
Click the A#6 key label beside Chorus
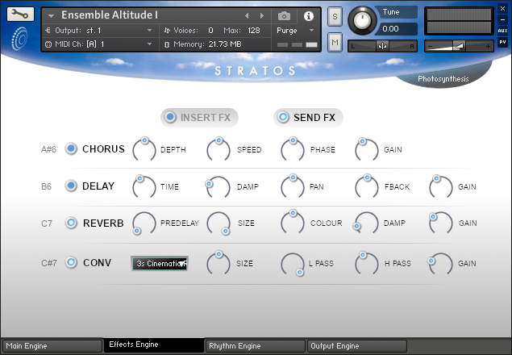pos(48,149)
